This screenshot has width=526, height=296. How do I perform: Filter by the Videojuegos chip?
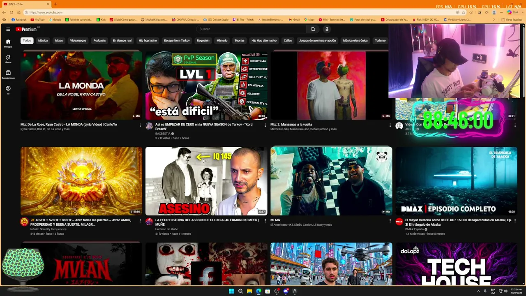click(x=78, y=41)
